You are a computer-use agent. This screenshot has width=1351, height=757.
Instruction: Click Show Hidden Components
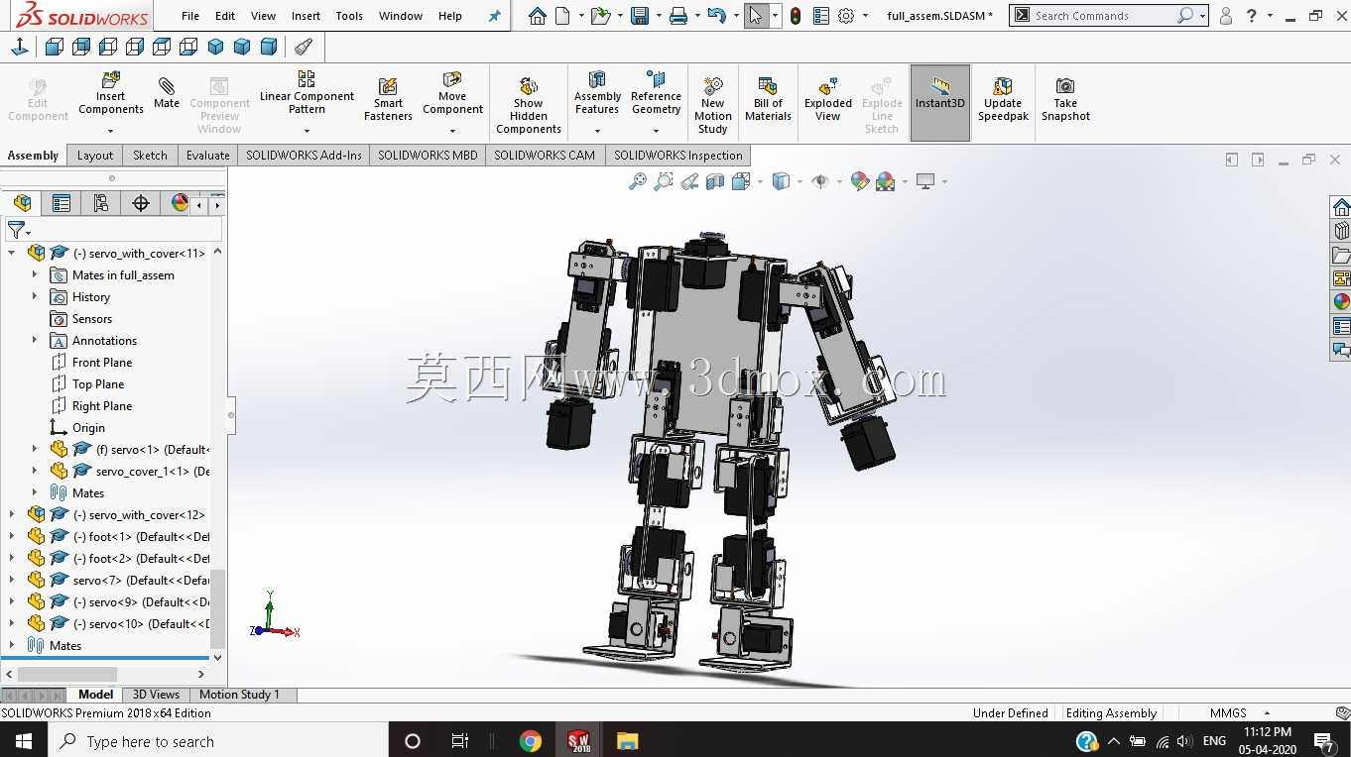pyautogui.click(x=529, y=105)
